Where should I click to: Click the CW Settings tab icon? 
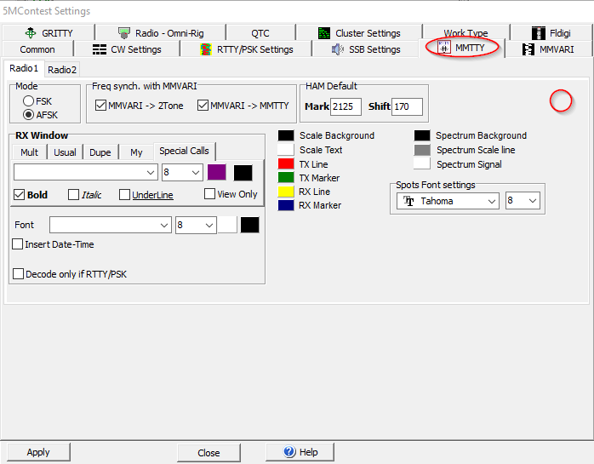100,49
